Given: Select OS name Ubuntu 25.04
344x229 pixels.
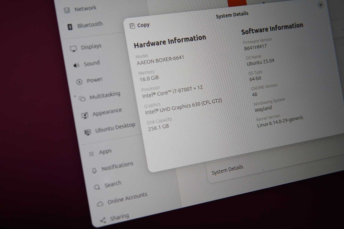Looking at the screenshot, I should (260, 62).
